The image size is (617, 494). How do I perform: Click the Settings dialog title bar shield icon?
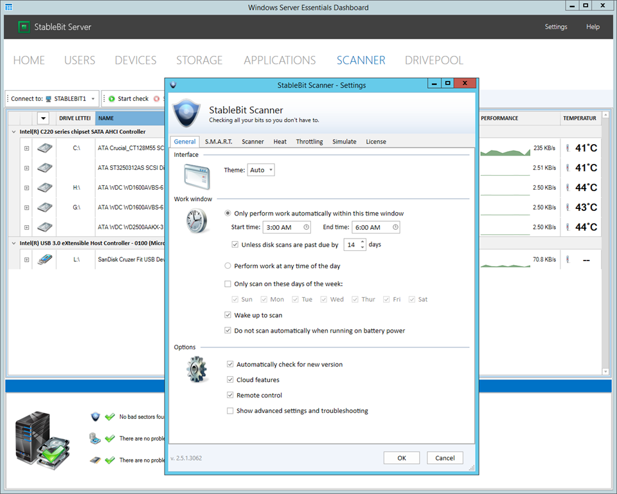173,85
